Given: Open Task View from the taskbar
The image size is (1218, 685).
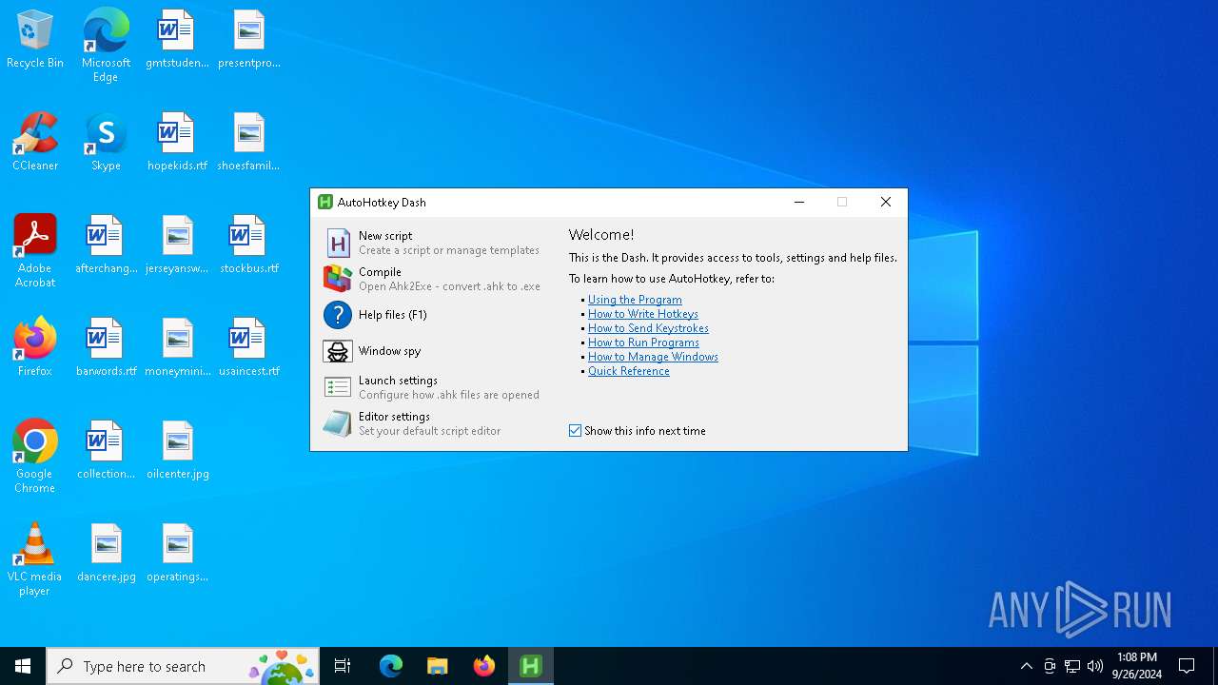Looking at the screenshot, I should 343,666.
